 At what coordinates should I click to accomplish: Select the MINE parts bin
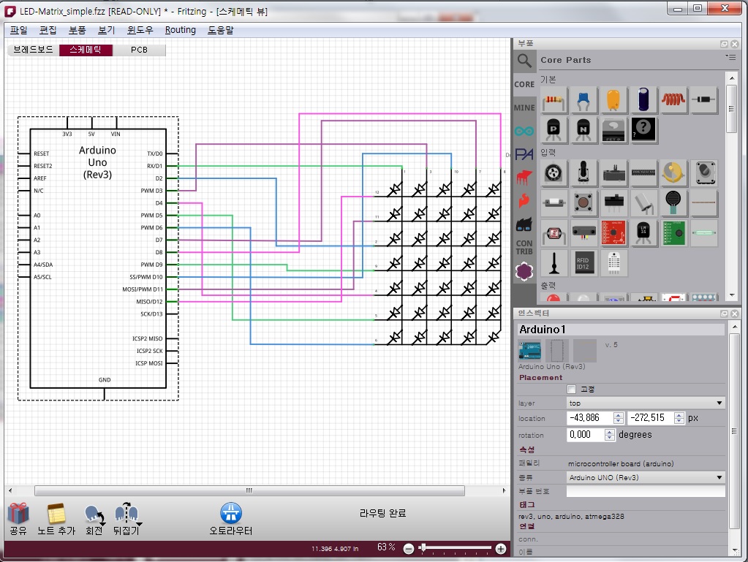(x=524, y=107)
